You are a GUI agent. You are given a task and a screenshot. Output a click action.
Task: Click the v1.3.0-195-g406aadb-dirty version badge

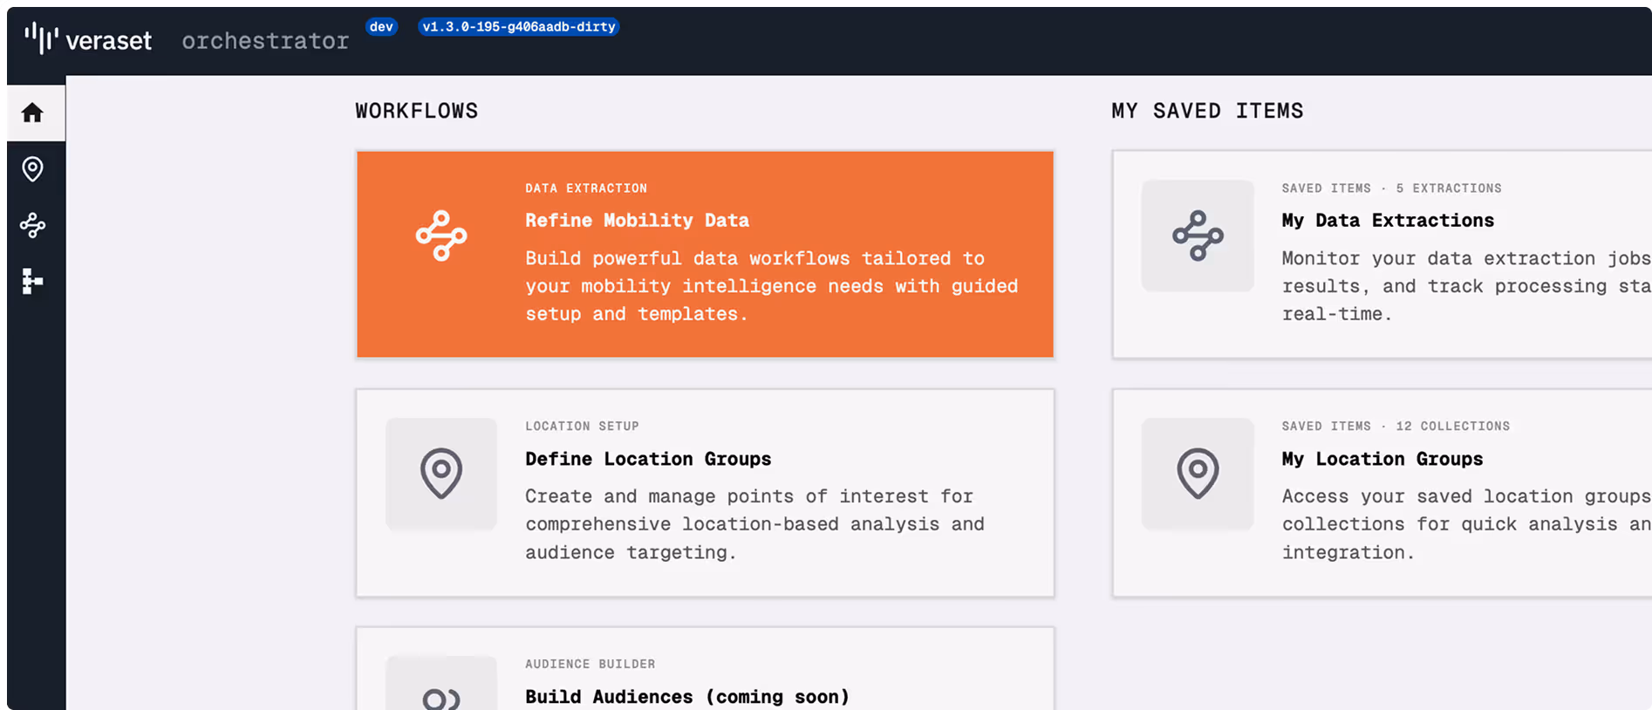[x=519, y=27]
